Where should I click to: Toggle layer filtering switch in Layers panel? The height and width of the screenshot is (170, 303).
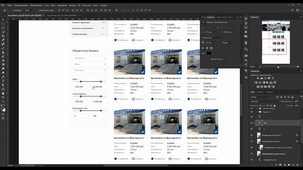point(301,97)
